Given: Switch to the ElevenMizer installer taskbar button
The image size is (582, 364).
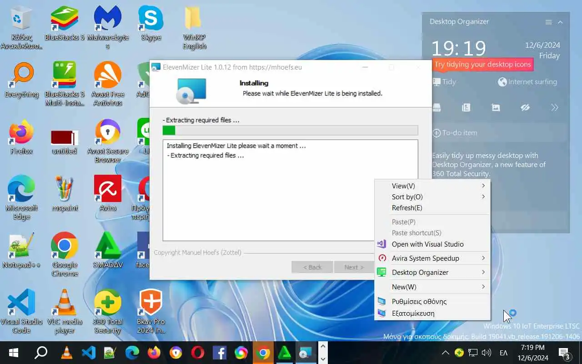Looking at the screenshot, I should pos(306,353).
